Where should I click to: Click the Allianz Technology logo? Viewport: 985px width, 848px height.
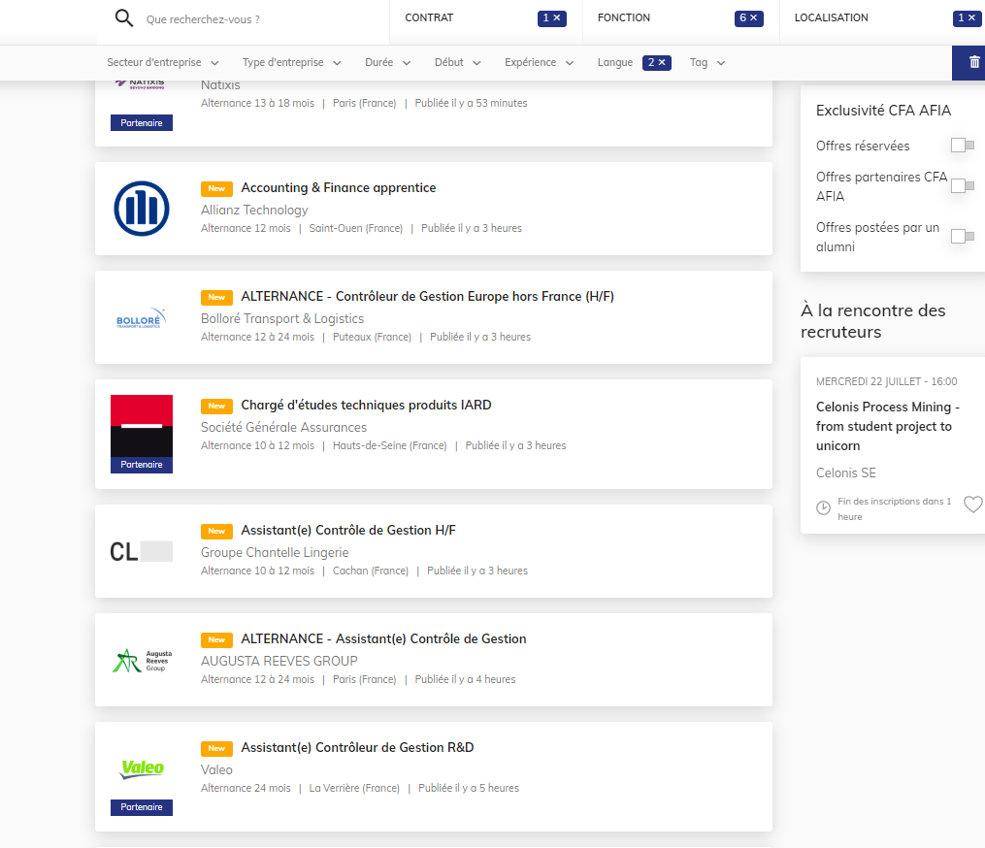142,209
